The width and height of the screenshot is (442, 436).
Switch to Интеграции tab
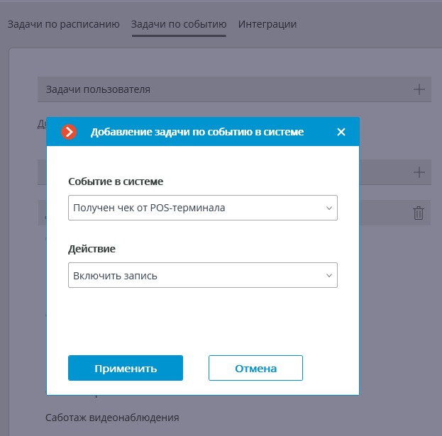click(267, 24)
